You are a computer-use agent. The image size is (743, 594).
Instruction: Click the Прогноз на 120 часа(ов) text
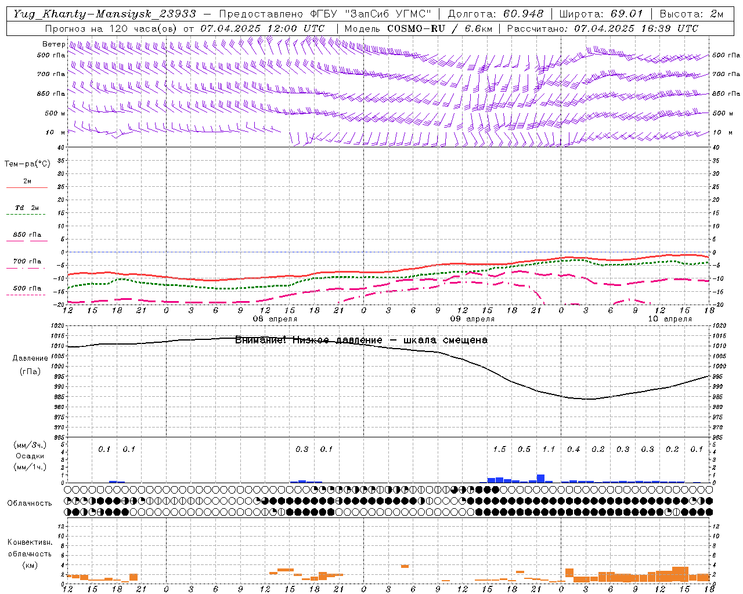pos(112,28)
